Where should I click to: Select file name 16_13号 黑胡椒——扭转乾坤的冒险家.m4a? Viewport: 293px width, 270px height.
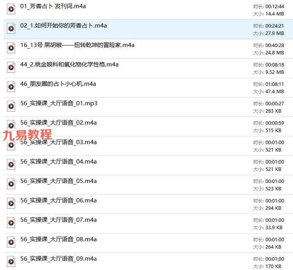pyautogui.click(x=77, y=45)
